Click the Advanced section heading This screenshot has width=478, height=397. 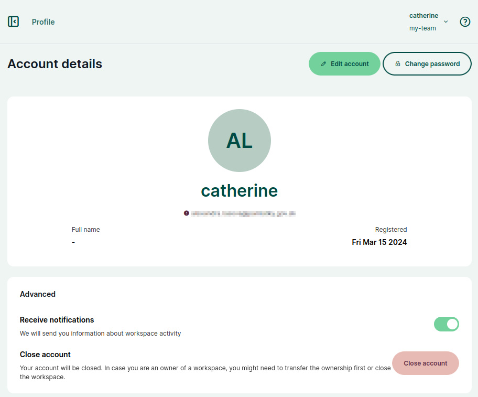click(38, 294)
